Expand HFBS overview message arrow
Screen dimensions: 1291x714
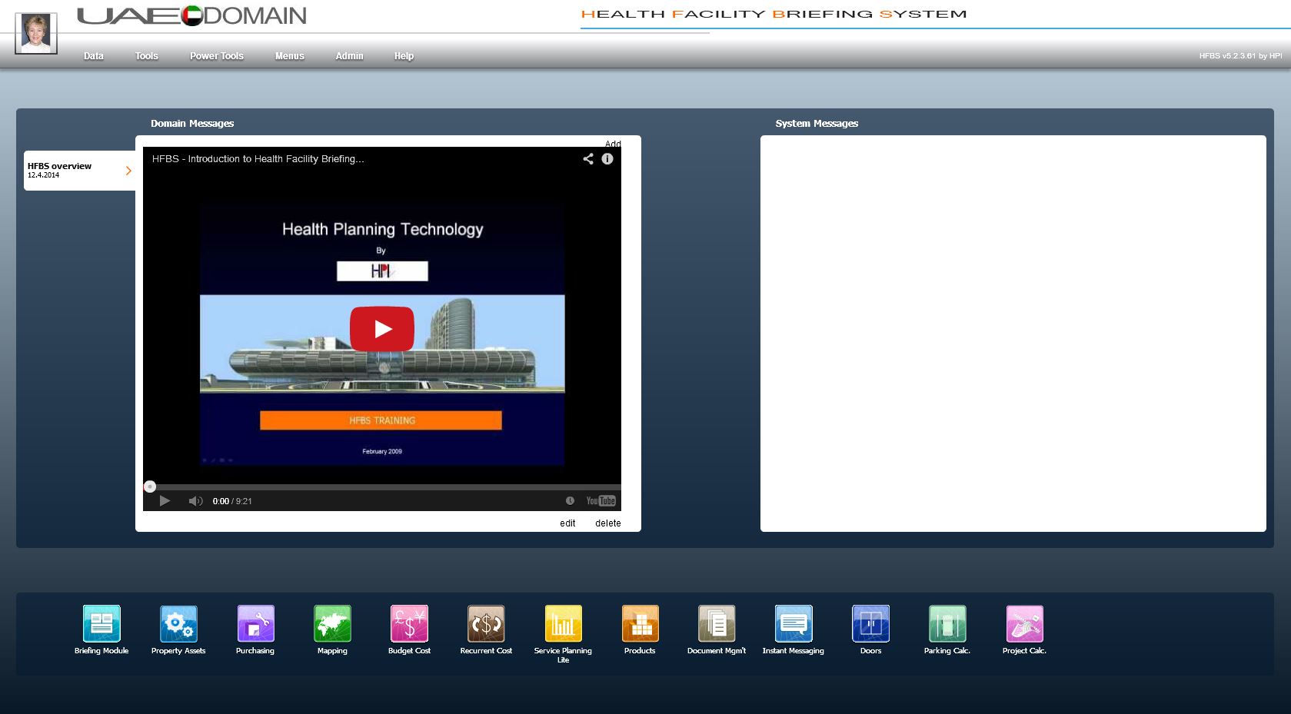[x=128, y=171]
